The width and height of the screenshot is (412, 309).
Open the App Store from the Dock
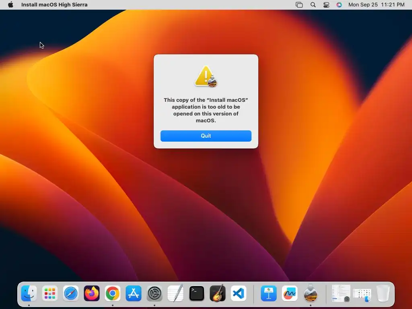tap(134, 293)
